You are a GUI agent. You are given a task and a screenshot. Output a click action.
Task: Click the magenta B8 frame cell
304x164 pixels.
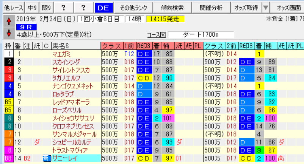point(9,158)
